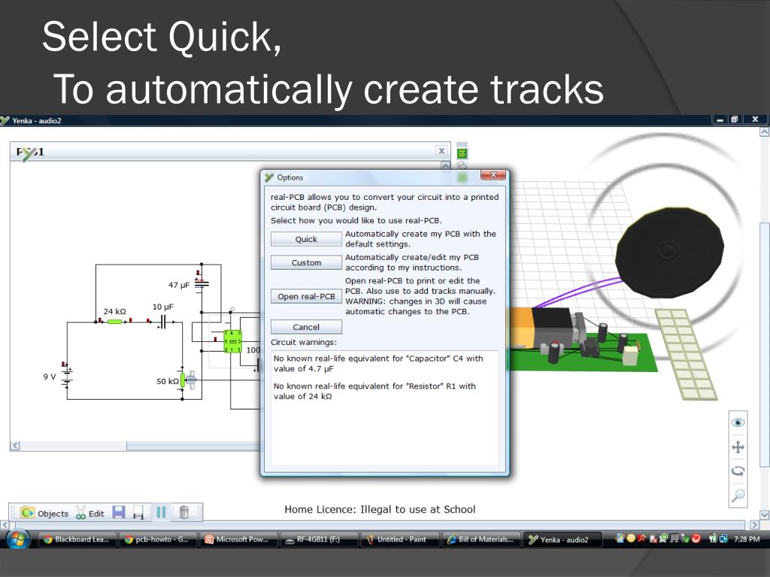Screen dimensions: 770x577
Task: Click the capacitor C4 warning text
Action: tap(378, 364)
